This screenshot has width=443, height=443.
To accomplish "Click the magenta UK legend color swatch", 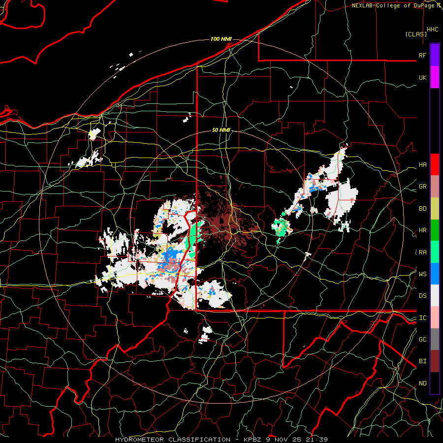I will [435, 77].
